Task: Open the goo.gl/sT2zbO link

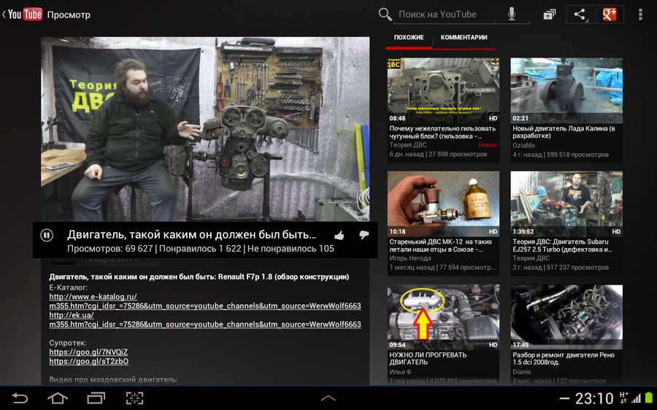Action: tap(89, 361)
